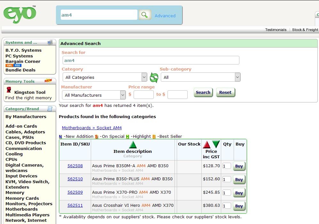Open Memory Cards category

(x=22, y=198)
